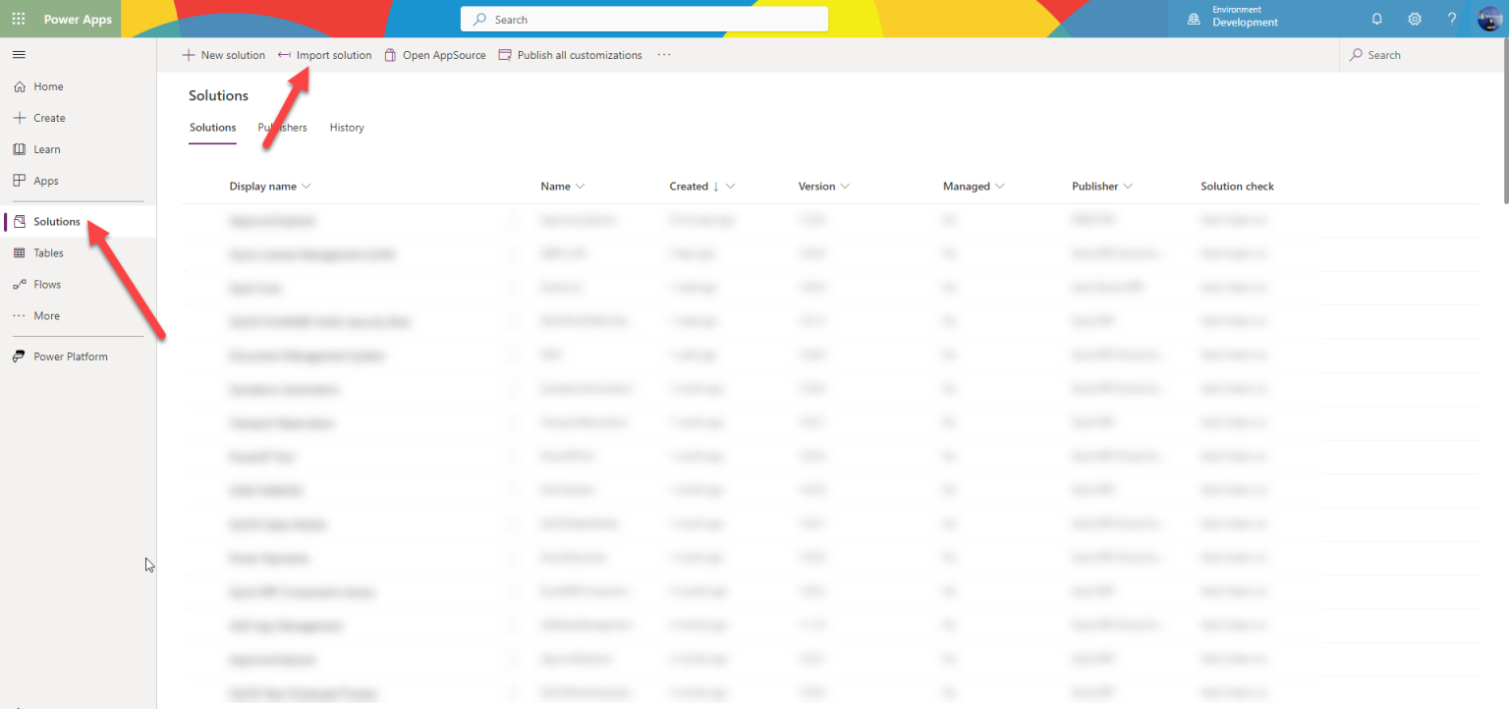
Task: Open the Environment Development picker
Action: tap(1234, 18)
